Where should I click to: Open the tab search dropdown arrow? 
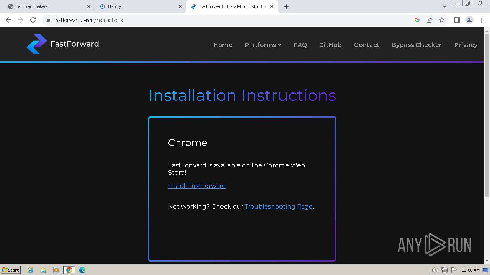pyautogui.click(x=444, y=6)
